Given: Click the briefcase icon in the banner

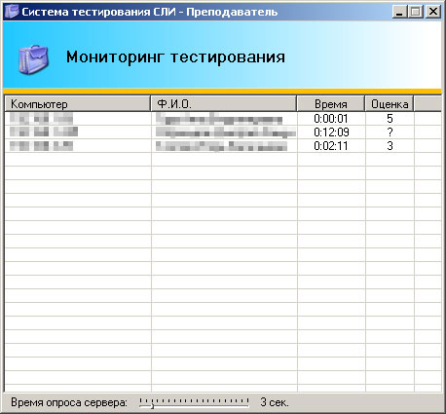Looking at the screenshot, I should click(33, 59).
